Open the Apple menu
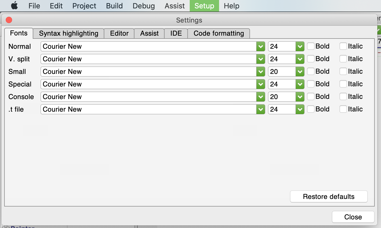The height and width of the screenshot is (228, 381). (14, 6)
